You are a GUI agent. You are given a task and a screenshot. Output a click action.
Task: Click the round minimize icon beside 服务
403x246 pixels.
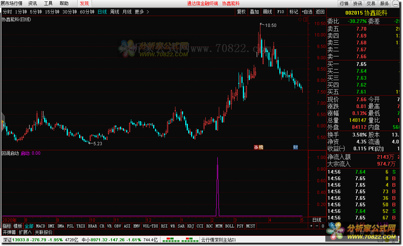(395, 3)
